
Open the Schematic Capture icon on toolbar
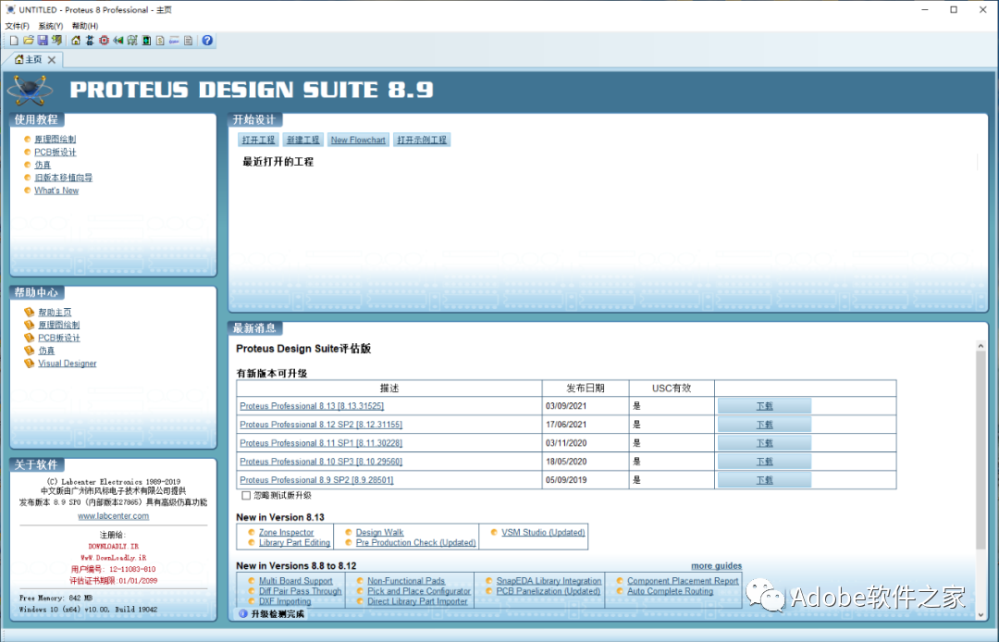[90, 40]
